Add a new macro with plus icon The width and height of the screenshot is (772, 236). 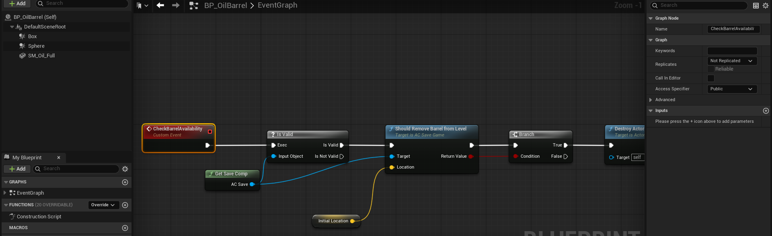pyautogui.click(x=125, y=228)
